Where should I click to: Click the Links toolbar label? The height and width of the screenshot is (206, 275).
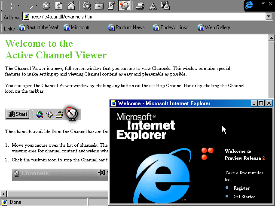tap(9, 29)
